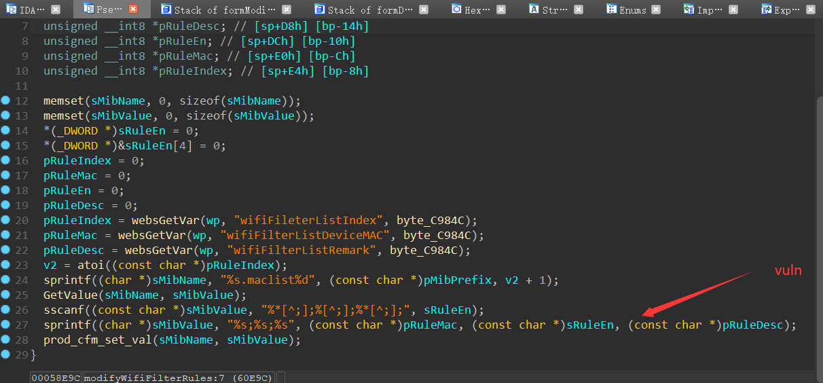Click the Hex view tab icon
The height and width of the screenshot is (383, 823).
(x=456, y=10)
